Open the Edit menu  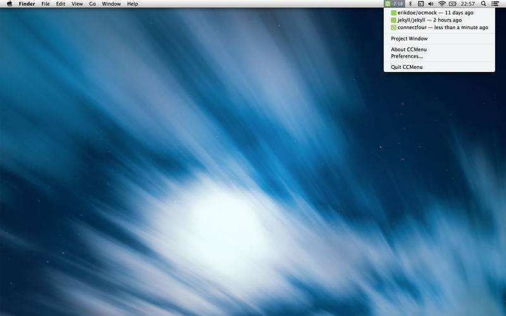coord(61,4)
